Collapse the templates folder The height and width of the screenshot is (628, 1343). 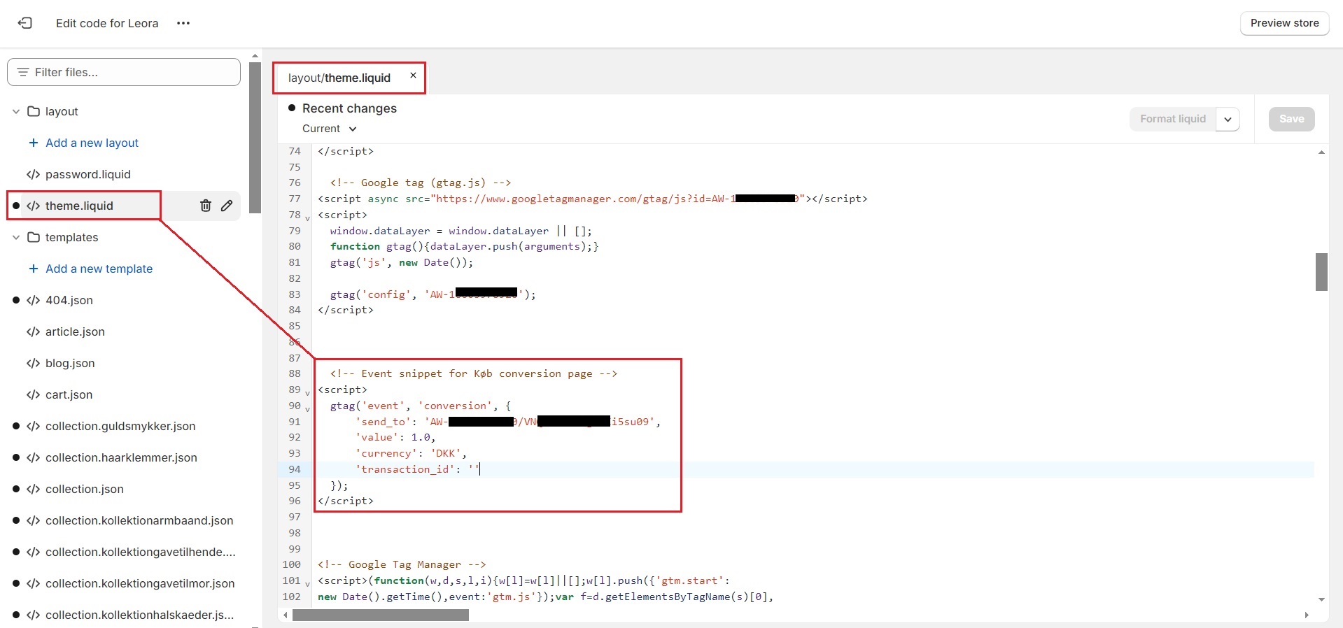pyautogui.click(x=16, y=237)
